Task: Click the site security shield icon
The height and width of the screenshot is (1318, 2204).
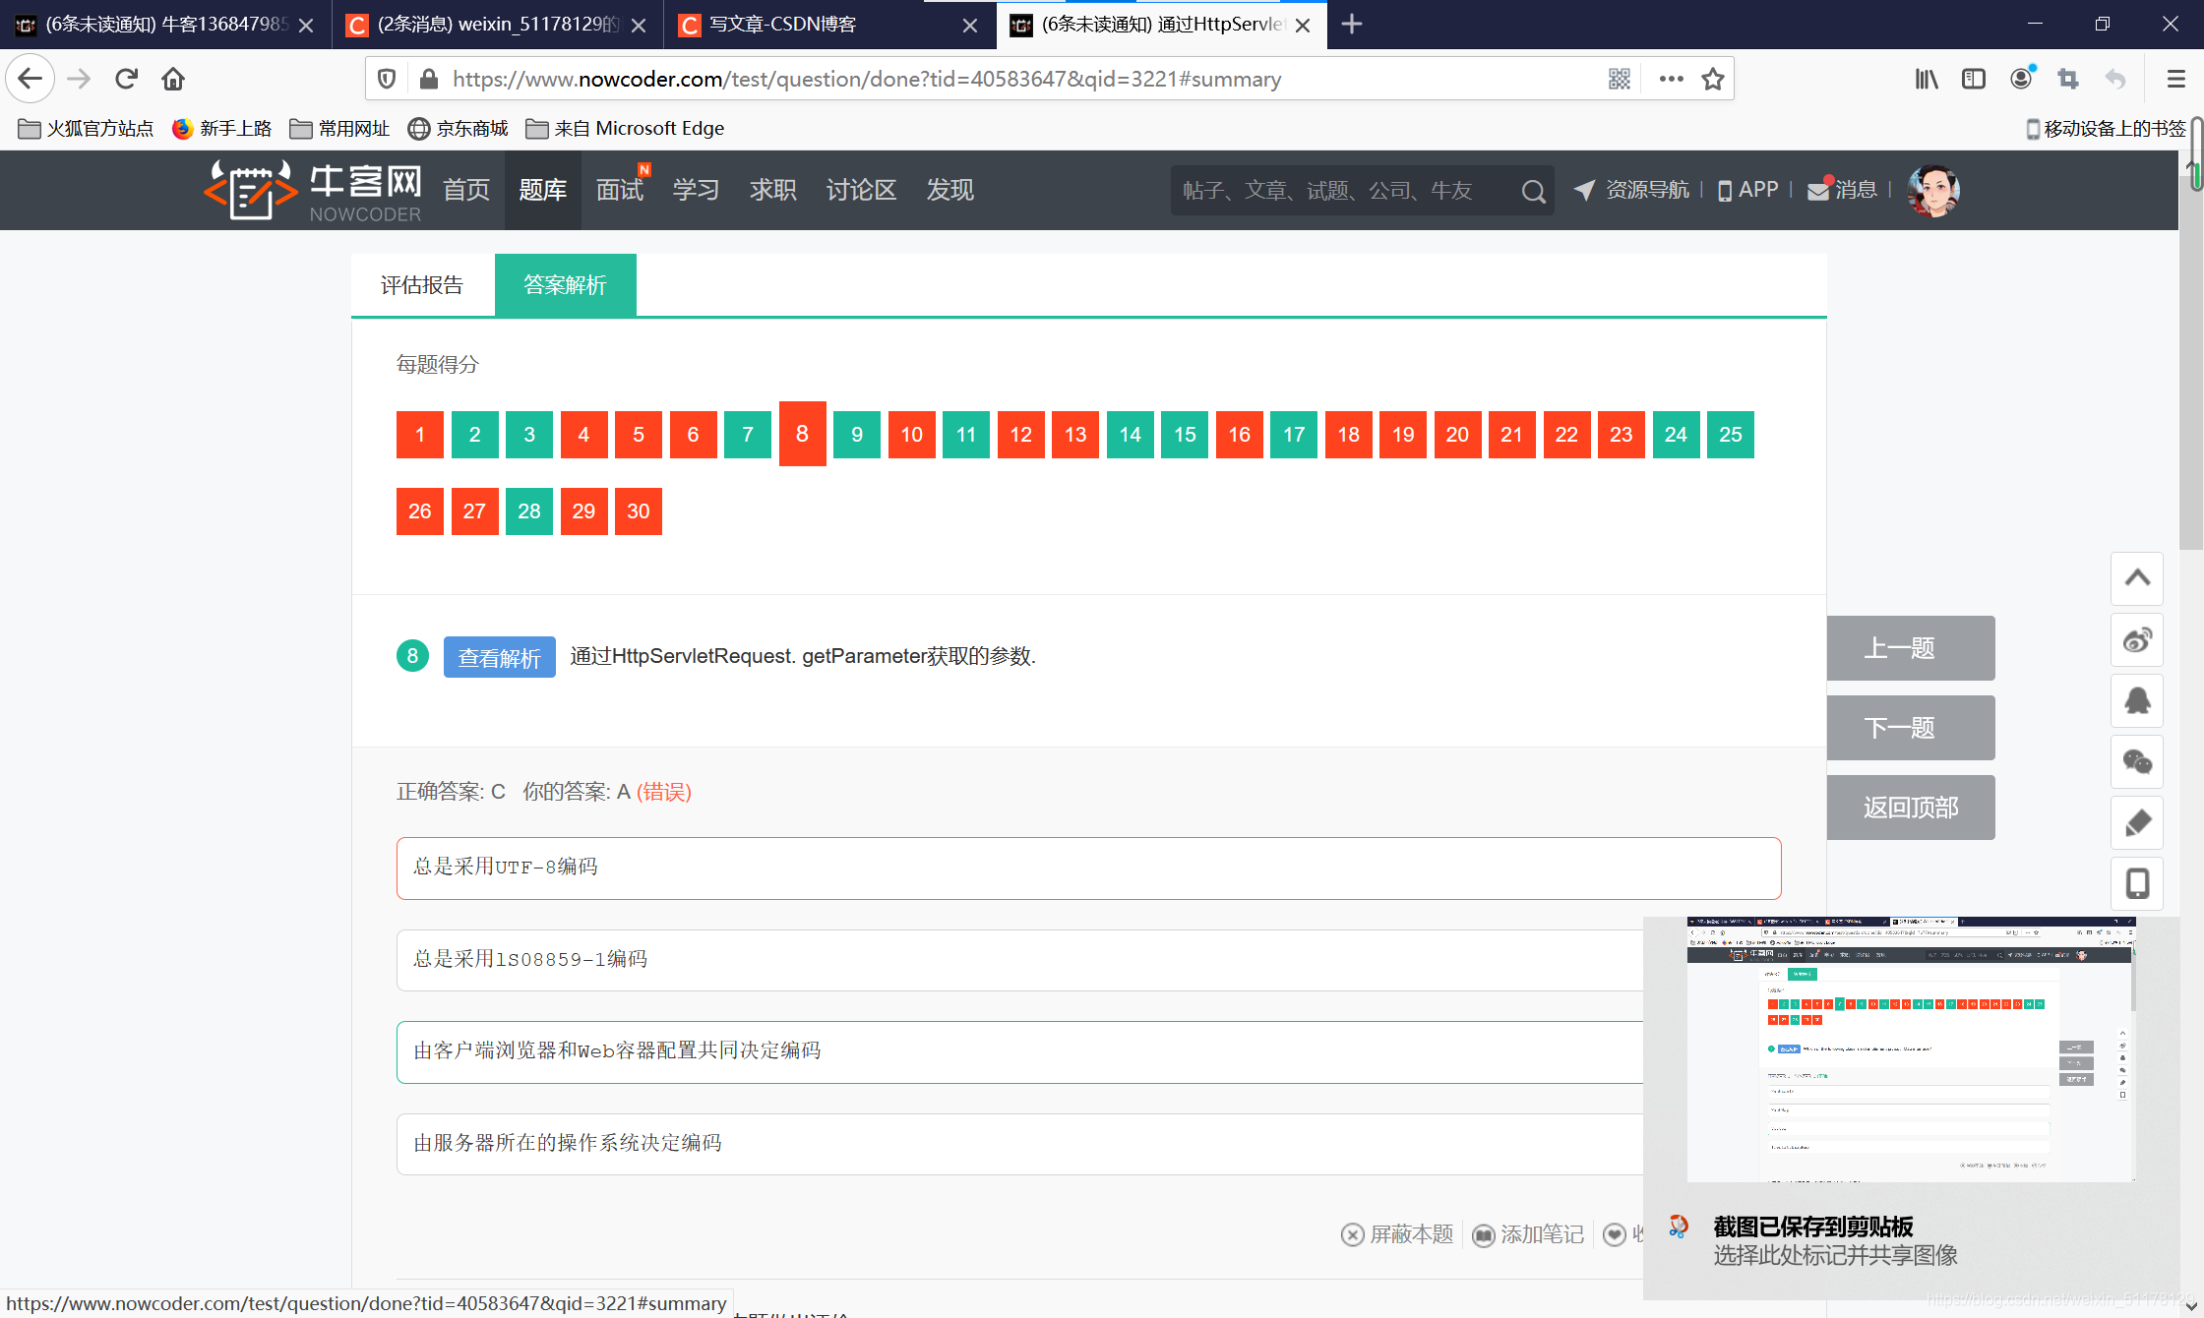Action: click(387, 79)
